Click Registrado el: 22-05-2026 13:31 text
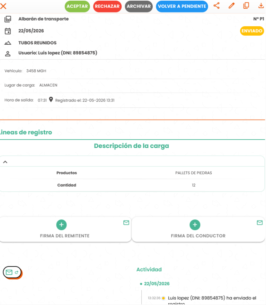This screenshot has height=305, width=266. click(85, 100)
